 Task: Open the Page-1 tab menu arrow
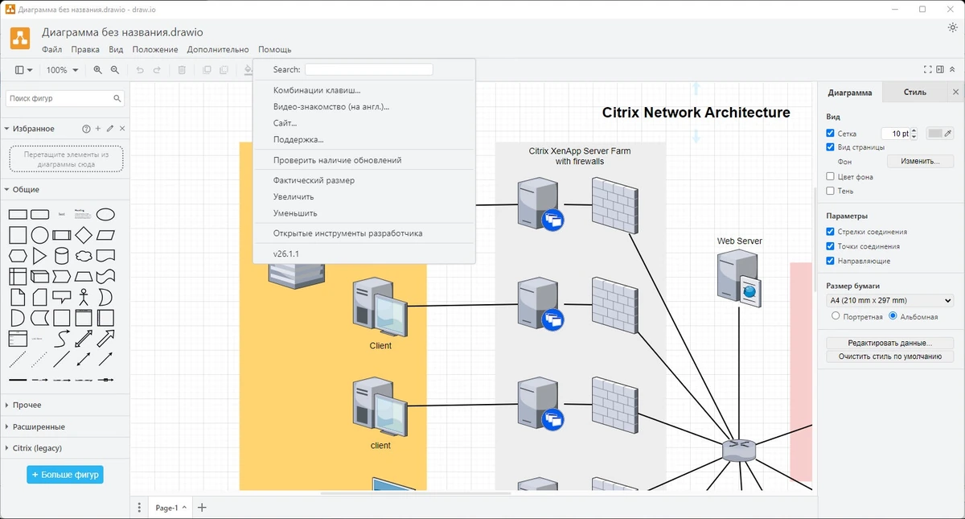click(x=185, y=508)
